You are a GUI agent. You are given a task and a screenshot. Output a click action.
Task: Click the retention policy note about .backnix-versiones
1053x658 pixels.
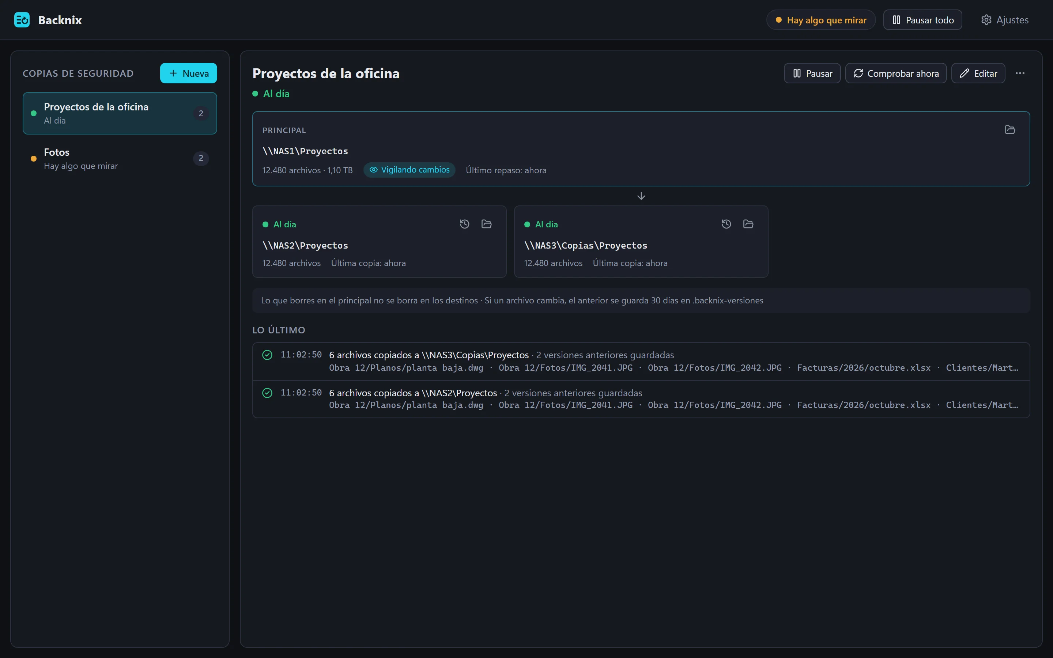click(641, 300)
